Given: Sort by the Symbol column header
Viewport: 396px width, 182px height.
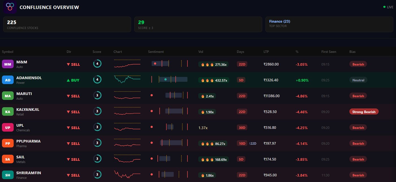Looking at the screenshot, I should (8, 52).
